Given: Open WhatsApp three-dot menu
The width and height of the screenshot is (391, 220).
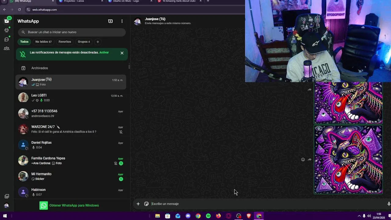Looking at the screenshot, I should 122,21.
